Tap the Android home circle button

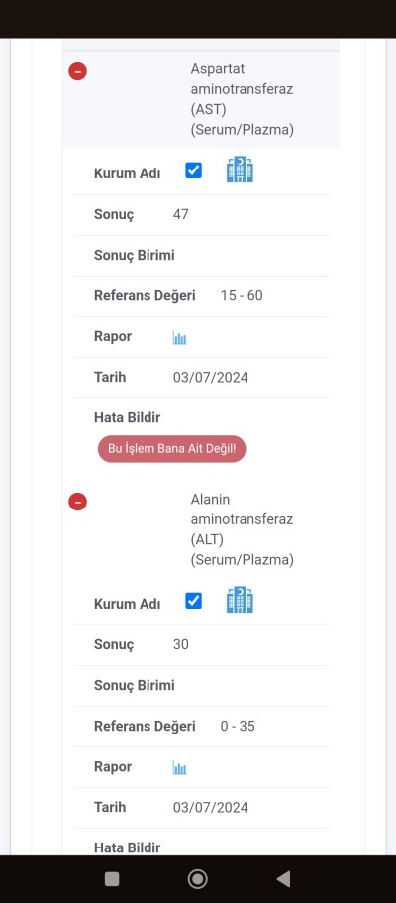197,879
